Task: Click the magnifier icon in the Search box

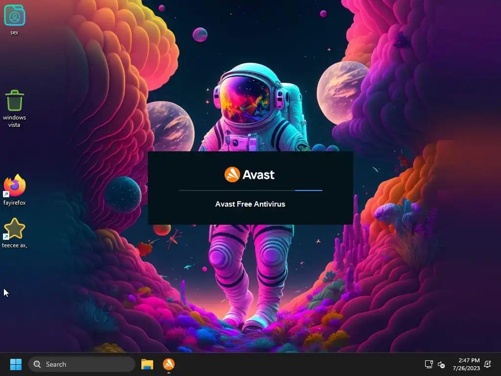Action: point(37,364)
